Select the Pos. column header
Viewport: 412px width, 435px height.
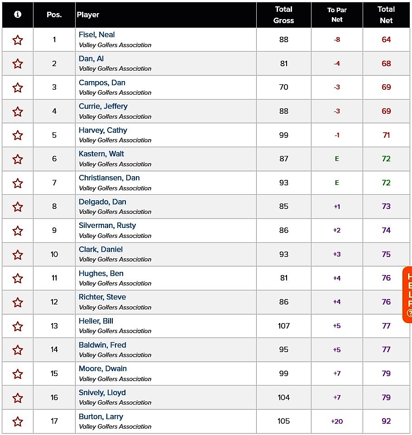[x=54, y=14]
